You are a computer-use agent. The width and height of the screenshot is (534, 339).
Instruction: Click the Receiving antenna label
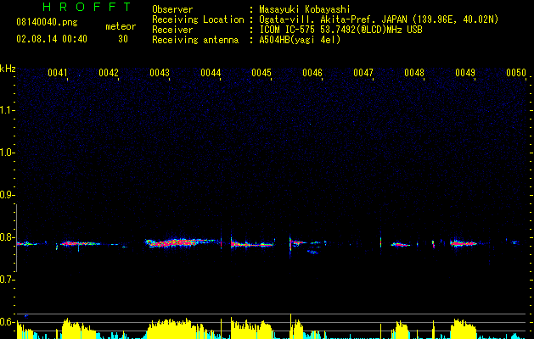tap(195, 40)
